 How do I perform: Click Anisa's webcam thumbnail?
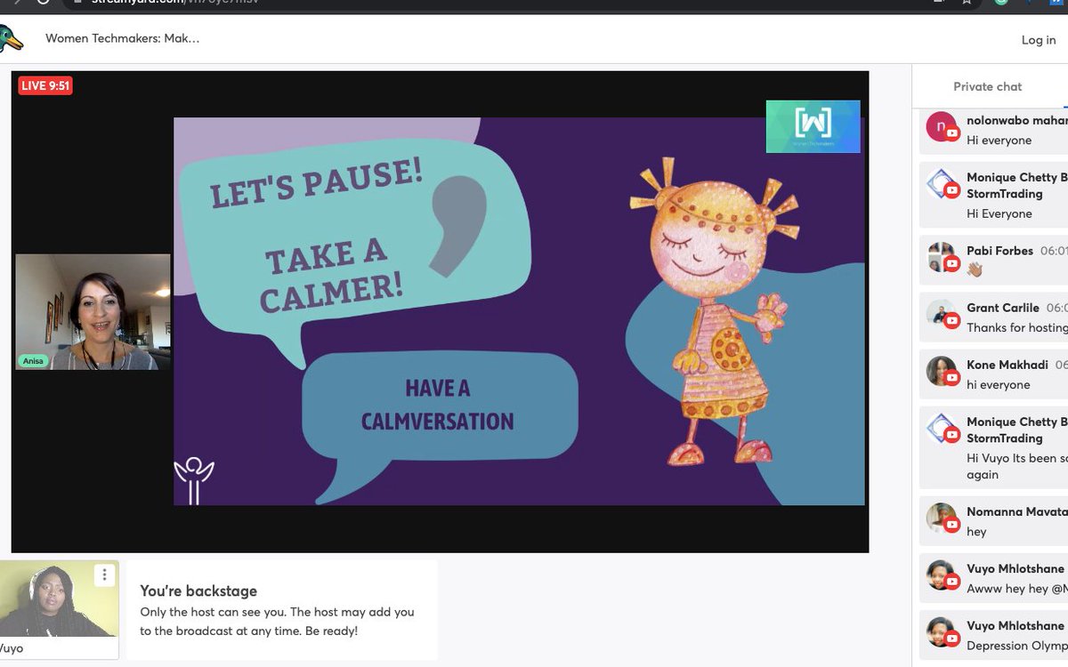tap(92, 312)
